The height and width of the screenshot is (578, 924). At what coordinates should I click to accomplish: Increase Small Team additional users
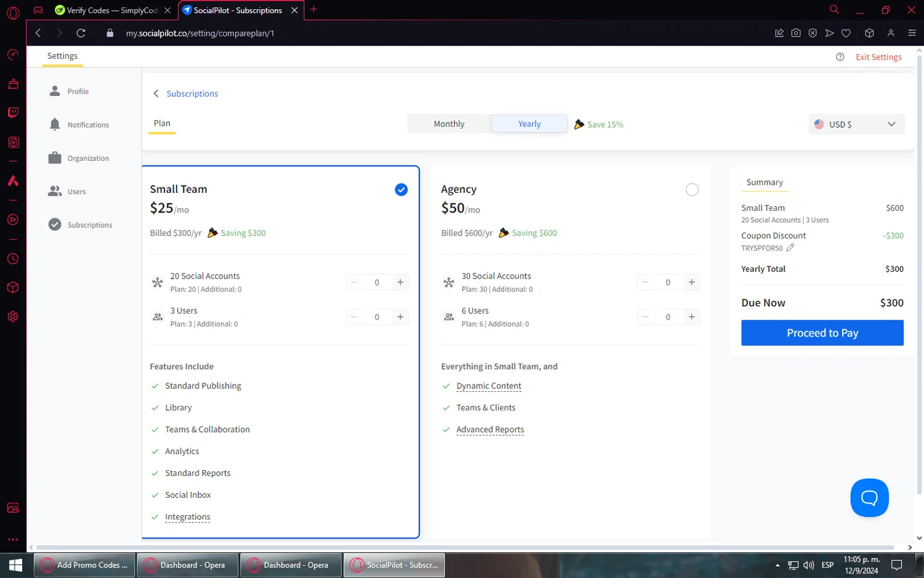(x=400, y=317)
